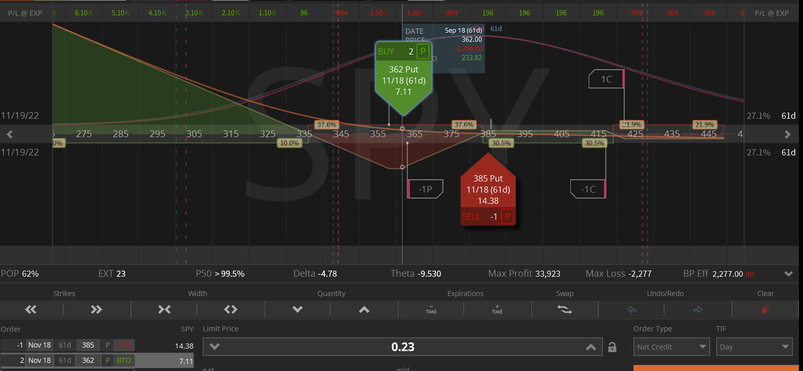Click the 10.0% probability marker
803x371 pixels.
tap(289, 143)
